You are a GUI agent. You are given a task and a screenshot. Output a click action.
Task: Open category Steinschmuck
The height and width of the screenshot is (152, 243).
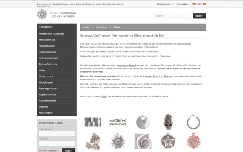(47, 46)
